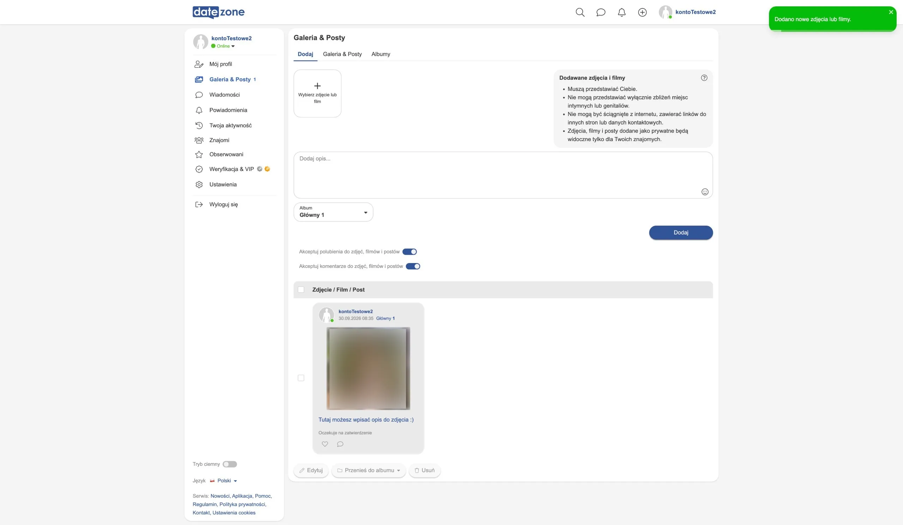The height and width of the screenshot is (525, 903).
Task: Open the Ustawienia cookies link
Action: click(234, 512)
